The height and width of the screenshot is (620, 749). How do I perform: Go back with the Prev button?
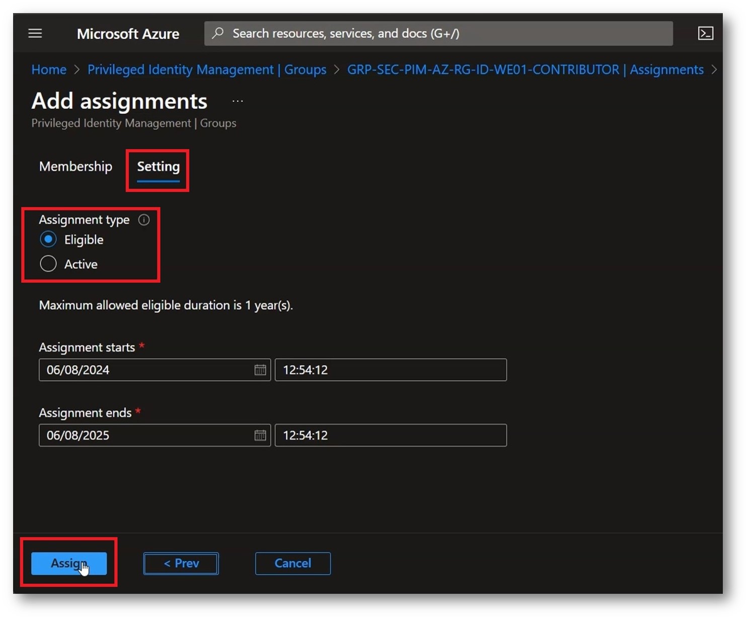pos(181,563)
